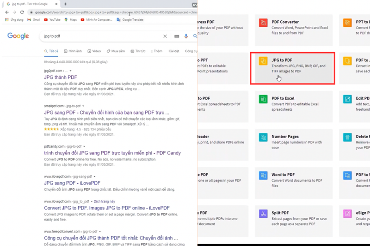The width and height of the screenshot is (370, 246).
Task: Click the JPG to PDF yellow icon
Action: click(263, 61)
